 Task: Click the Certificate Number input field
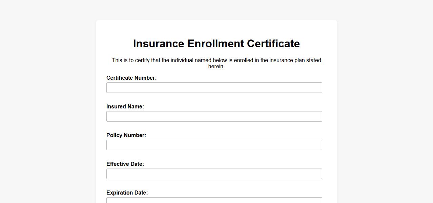click(214, 88)
